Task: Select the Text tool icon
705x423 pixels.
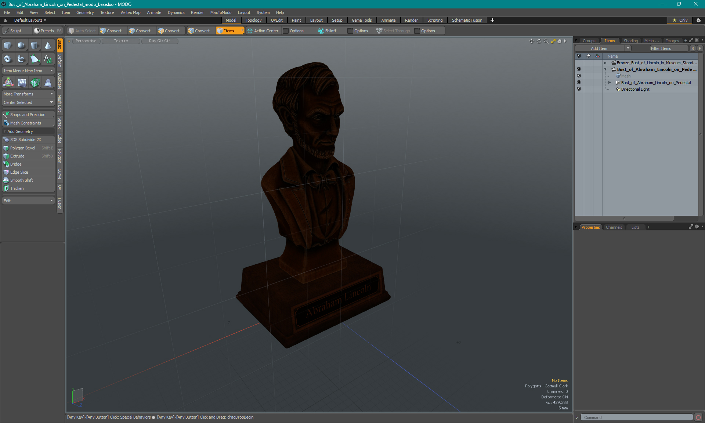Action: pyautogui.click(x=48, y=59)
